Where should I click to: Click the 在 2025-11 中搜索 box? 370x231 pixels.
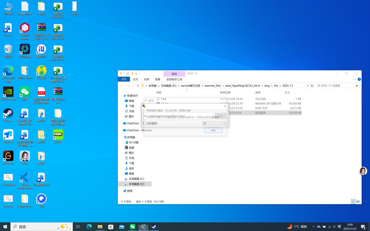coord(338,86)
